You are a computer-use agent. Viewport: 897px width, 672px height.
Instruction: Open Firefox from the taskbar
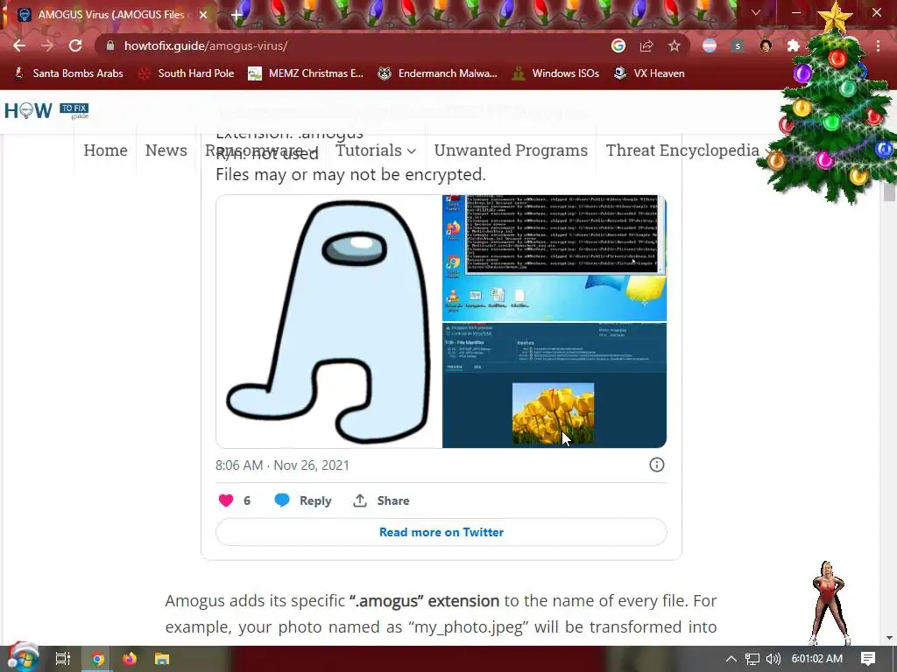[x=130, y=659]
